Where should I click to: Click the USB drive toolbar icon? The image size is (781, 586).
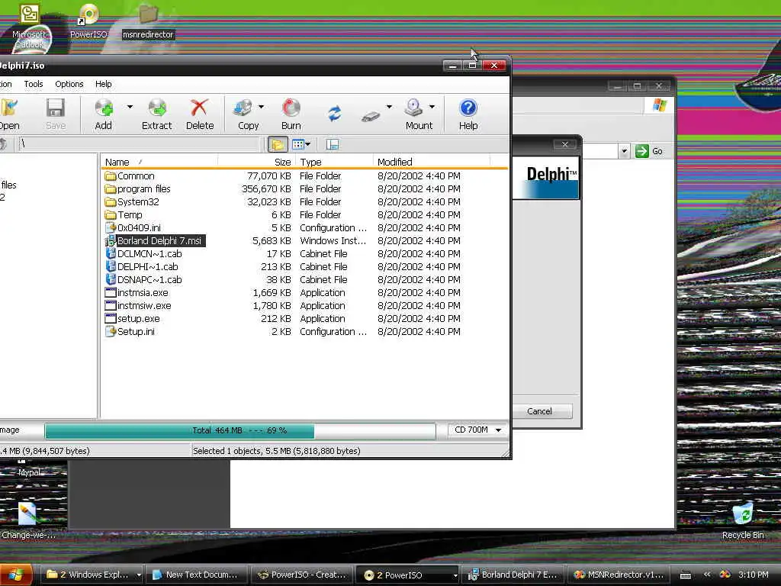point(371,117)
